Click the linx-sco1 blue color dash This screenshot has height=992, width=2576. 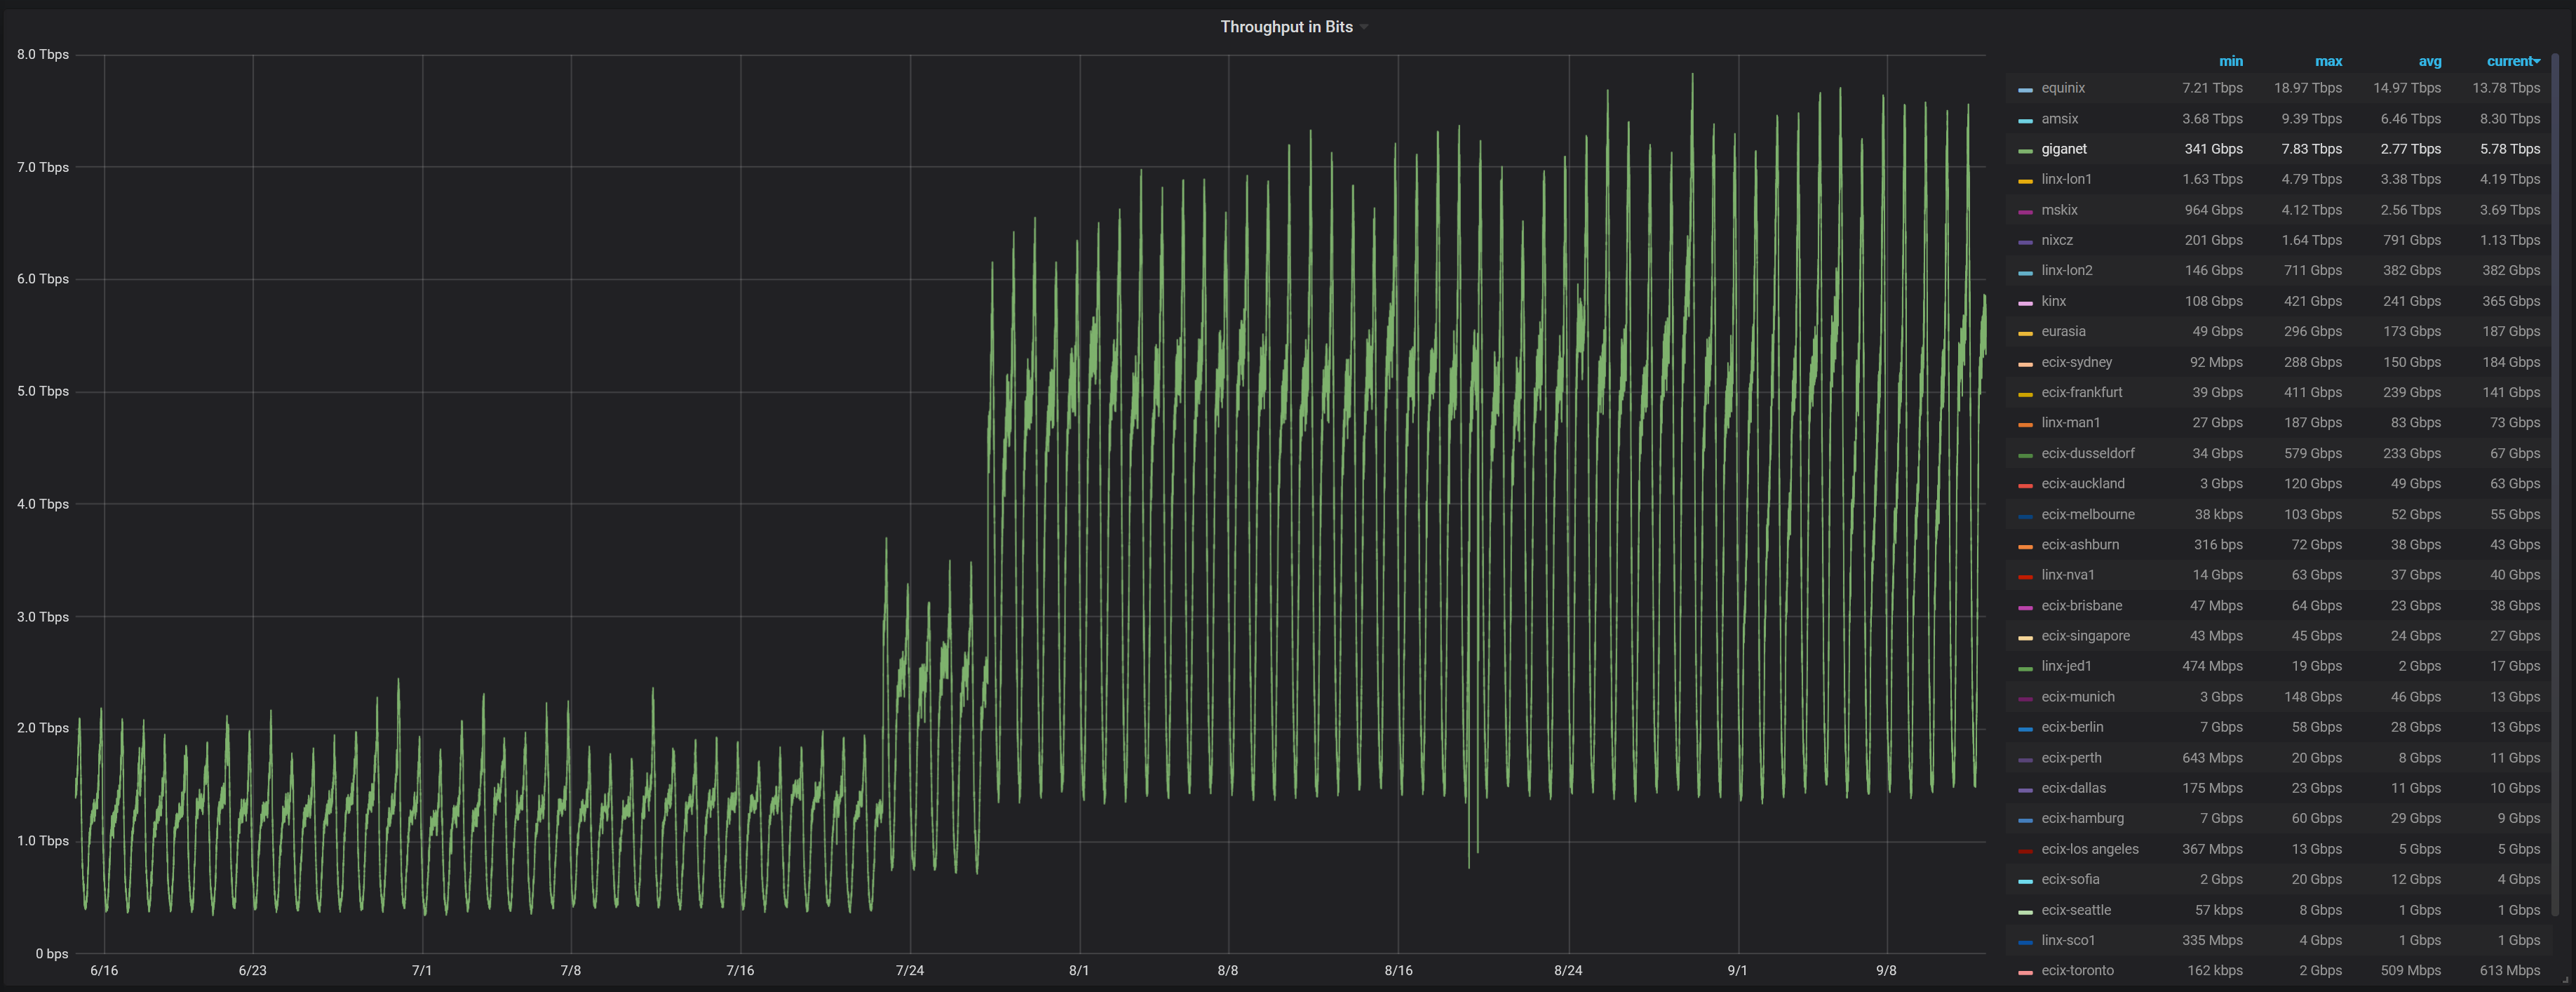(x=2025, y=942)
